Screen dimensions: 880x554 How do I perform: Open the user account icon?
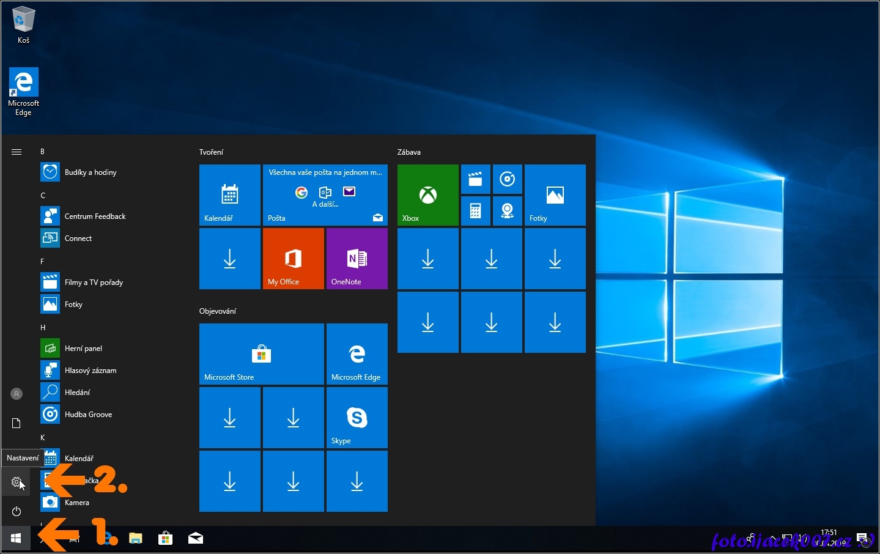click(x=17, y=394)
